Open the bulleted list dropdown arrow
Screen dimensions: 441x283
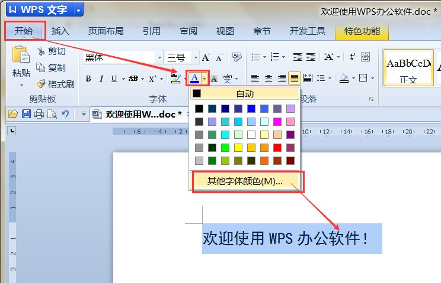(x=264, y=57)
